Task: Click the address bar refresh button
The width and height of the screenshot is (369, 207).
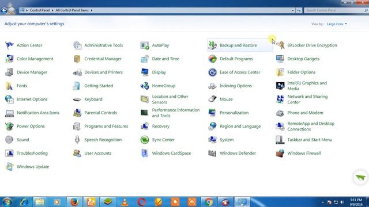Action: tap(299, 10)
